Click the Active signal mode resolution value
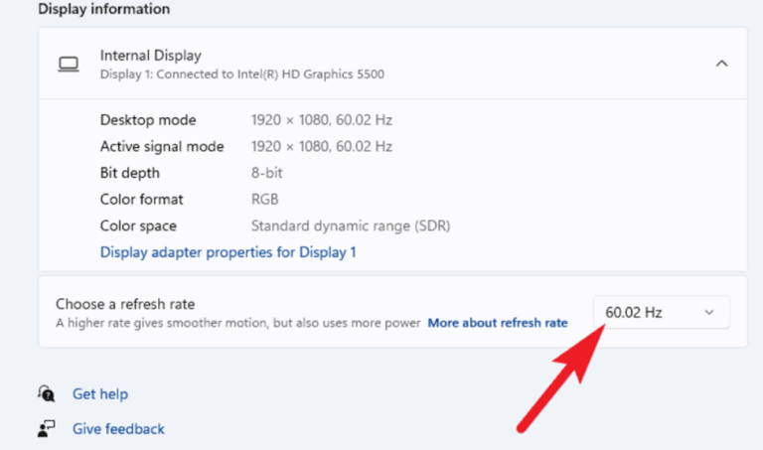763x450 pixels. (x=322, y=146)
